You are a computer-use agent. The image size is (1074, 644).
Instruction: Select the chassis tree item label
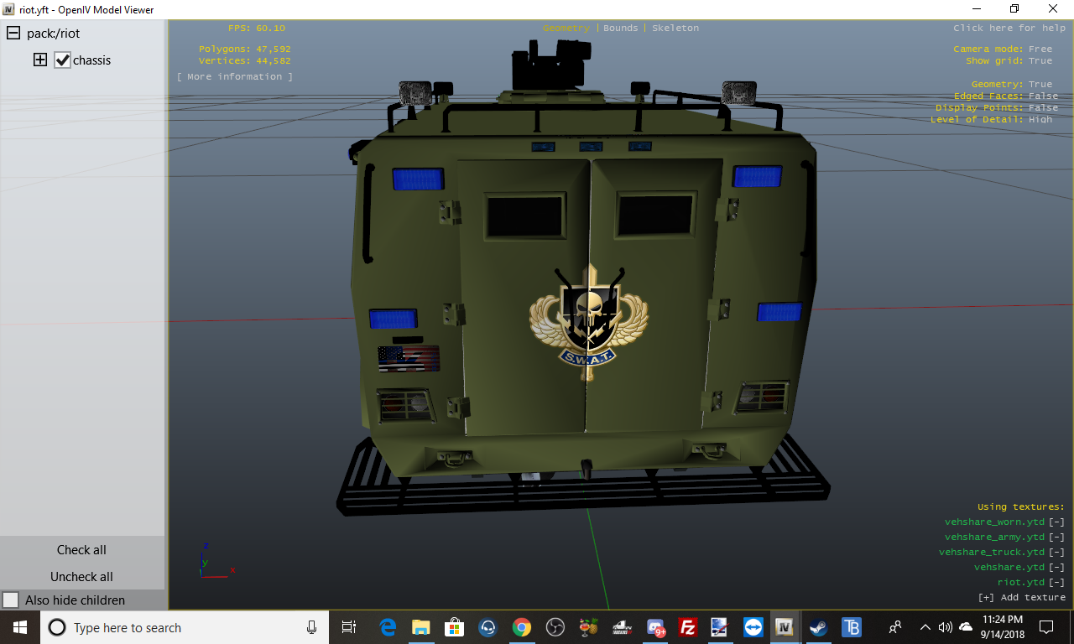[92, 60]
